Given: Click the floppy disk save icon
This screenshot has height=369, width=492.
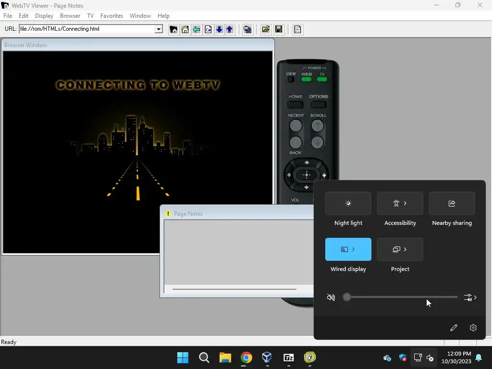Looking at the screenshot, I should click(278, 29).
